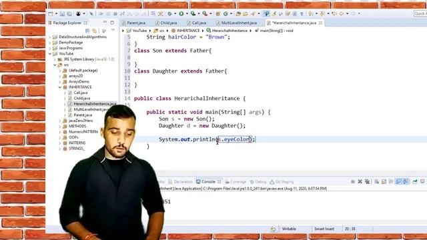Expand the DemoPackage project
Image resolution: width=427 pixels, height=240 pixels.
(x=50, y=43)
